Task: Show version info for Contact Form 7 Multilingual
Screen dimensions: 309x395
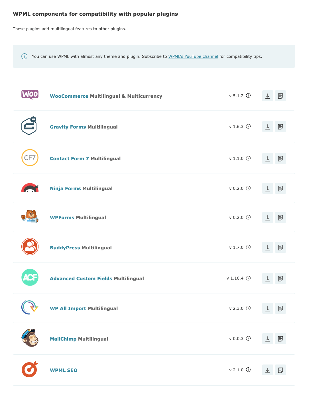Action: [248, 158]
